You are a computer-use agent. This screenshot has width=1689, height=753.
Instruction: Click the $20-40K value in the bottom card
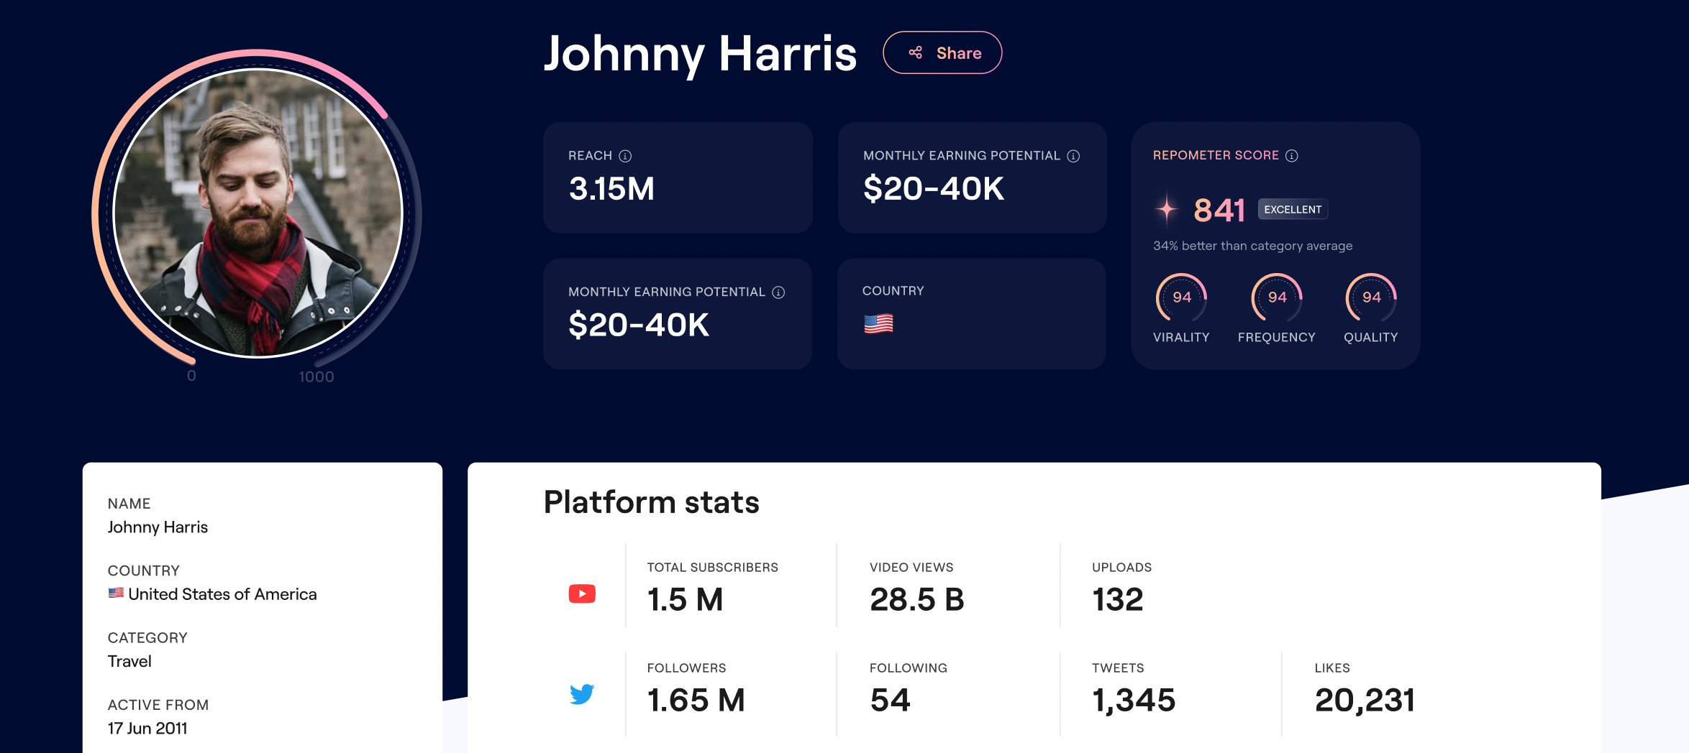(638, 325)
